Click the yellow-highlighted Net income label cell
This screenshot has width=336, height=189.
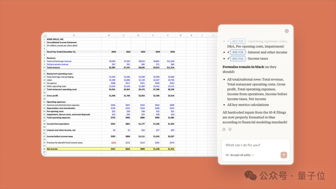[x=74, y=149]
